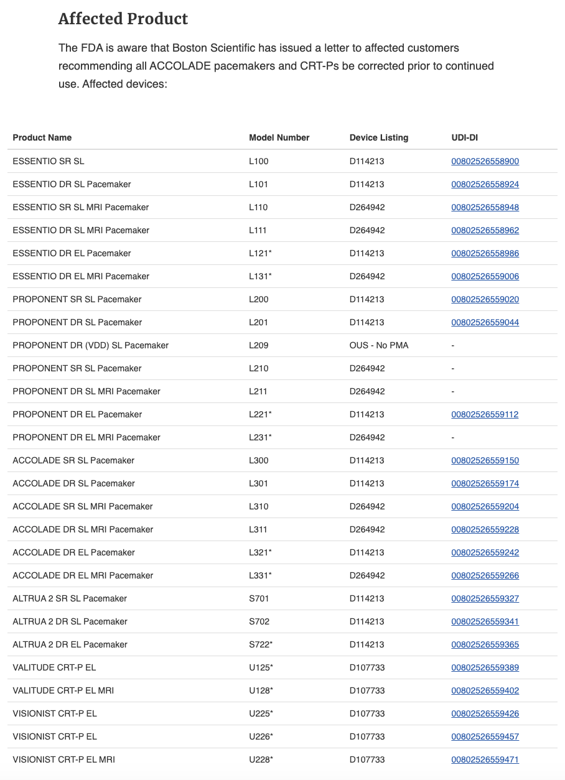Screen dimensions: 565x780
Task: Open UDI-DI link 00802526559006
Action: (x=485, y=276)
